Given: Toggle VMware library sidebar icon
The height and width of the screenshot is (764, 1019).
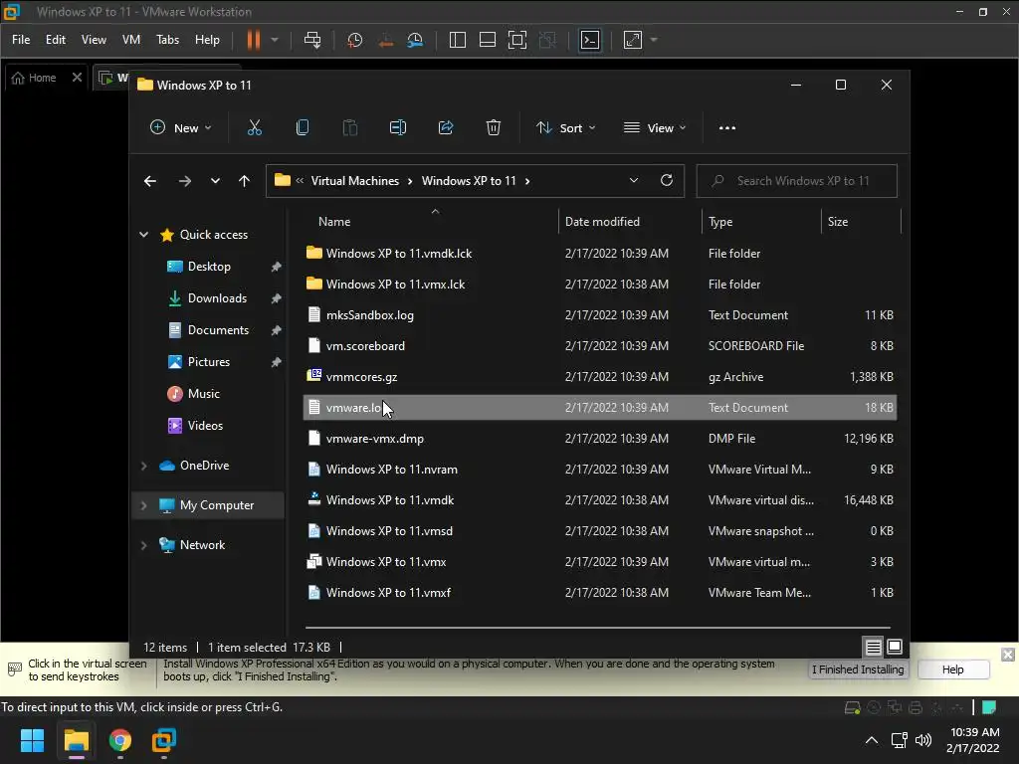Looking at the screenshot, I should click(458, 40).
